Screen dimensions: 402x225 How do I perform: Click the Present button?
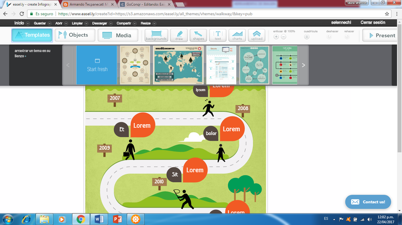pos(381,35)
